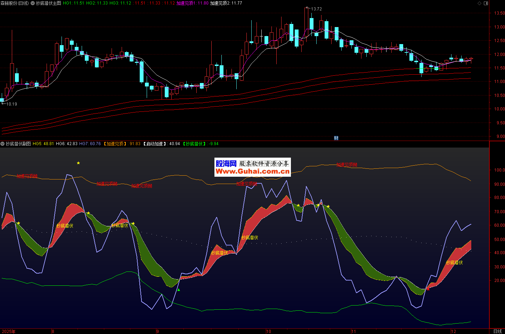Click the 10.19 low price marker

11,104
